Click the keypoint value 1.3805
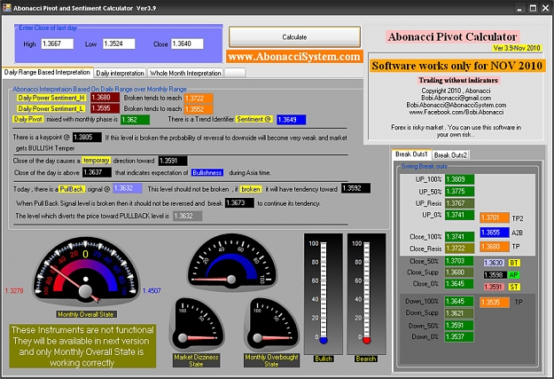 point(87,138)
